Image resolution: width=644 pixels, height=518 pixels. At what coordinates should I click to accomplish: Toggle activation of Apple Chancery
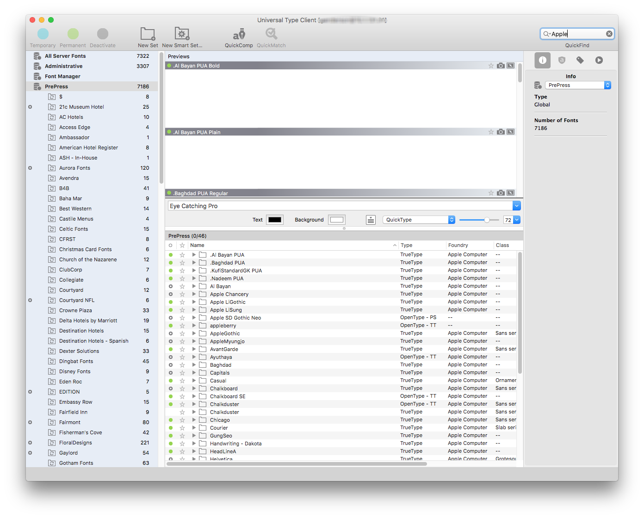171,294
